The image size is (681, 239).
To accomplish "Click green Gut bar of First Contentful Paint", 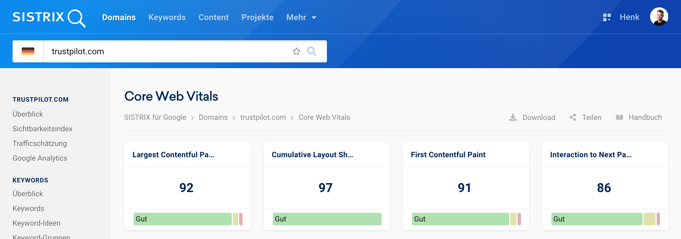I will (x=460, y=219).
